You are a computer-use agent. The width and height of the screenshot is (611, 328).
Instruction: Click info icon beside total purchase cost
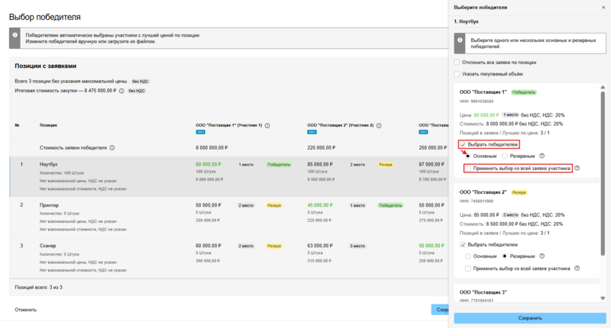(x=122, y=91)
